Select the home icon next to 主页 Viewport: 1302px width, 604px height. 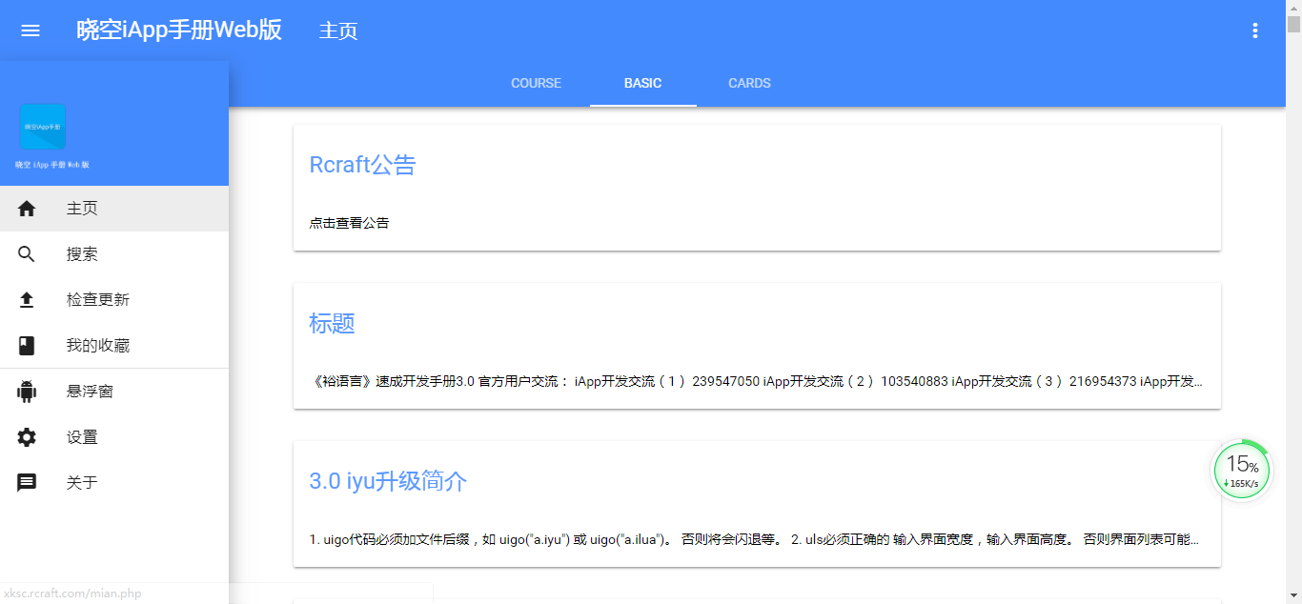tap(27, 208)
